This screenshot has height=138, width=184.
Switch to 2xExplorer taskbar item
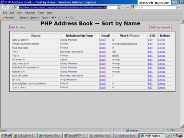(25, 135)
